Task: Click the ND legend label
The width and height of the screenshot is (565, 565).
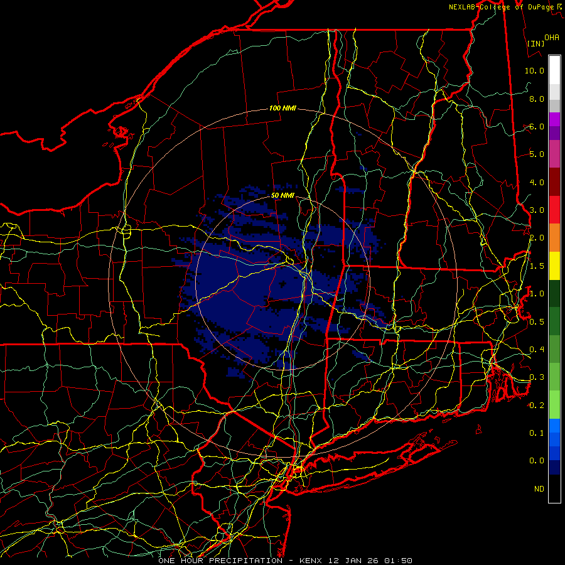Action: pos(539,489)
